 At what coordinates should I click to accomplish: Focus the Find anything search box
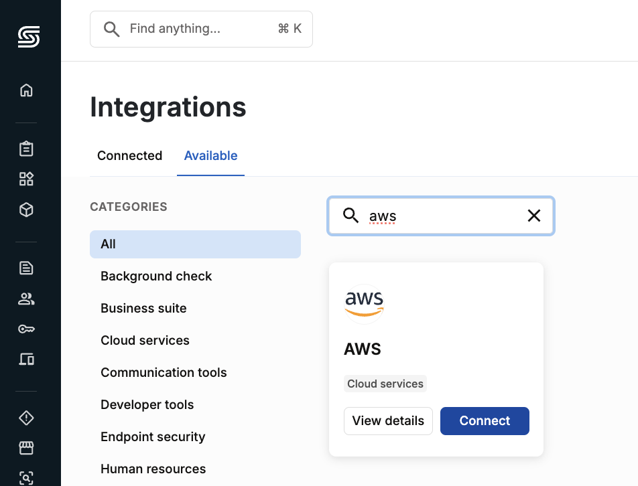click(202, 29)
